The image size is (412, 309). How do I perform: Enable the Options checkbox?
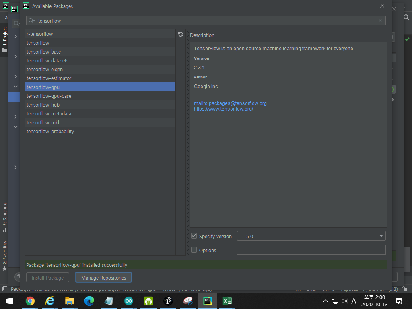[x=194, y=250]
